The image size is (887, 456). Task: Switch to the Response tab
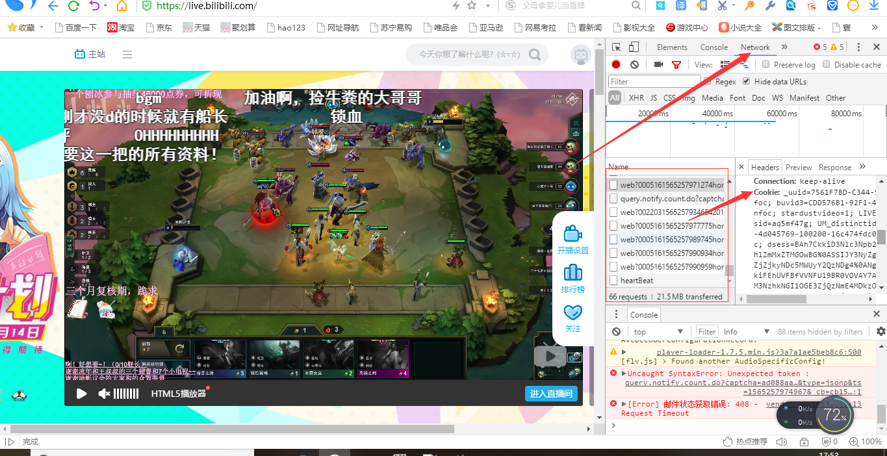pos(835,167)
